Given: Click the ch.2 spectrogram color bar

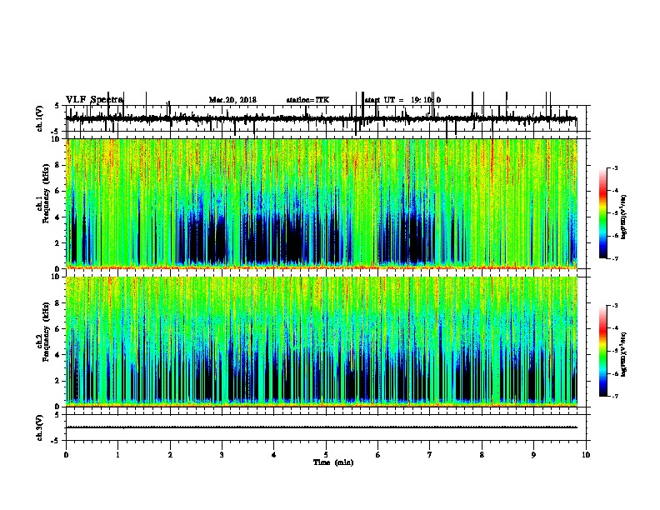Looking at the screenshot, I should [x=603, y=351].
